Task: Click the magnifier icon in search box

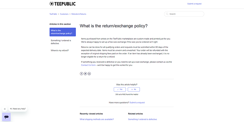Action: point(167,14)
